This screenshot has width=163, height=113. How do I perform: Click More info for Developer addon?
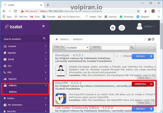coord(145,78)
